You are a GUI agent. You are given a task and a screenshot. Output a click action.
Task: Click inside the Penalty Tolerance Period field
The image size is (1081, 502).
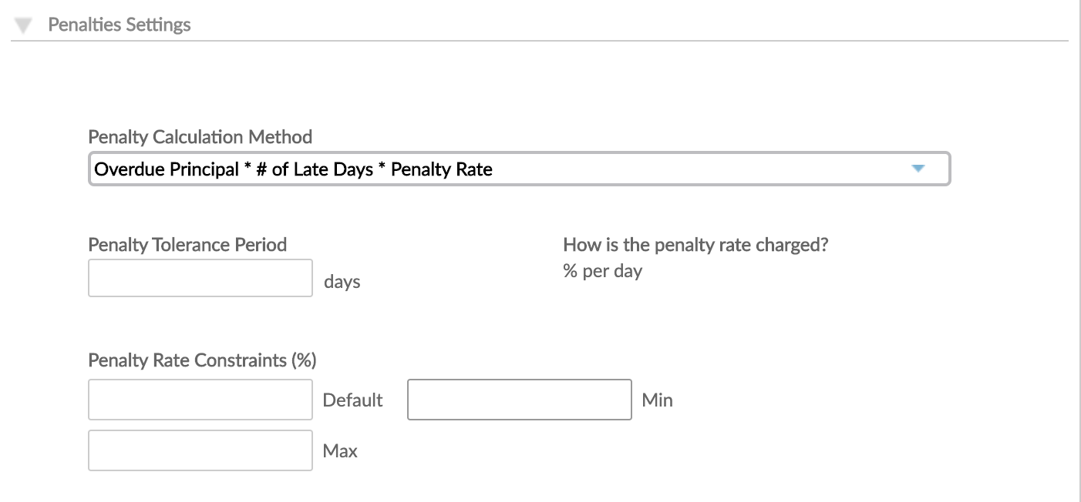200,277
